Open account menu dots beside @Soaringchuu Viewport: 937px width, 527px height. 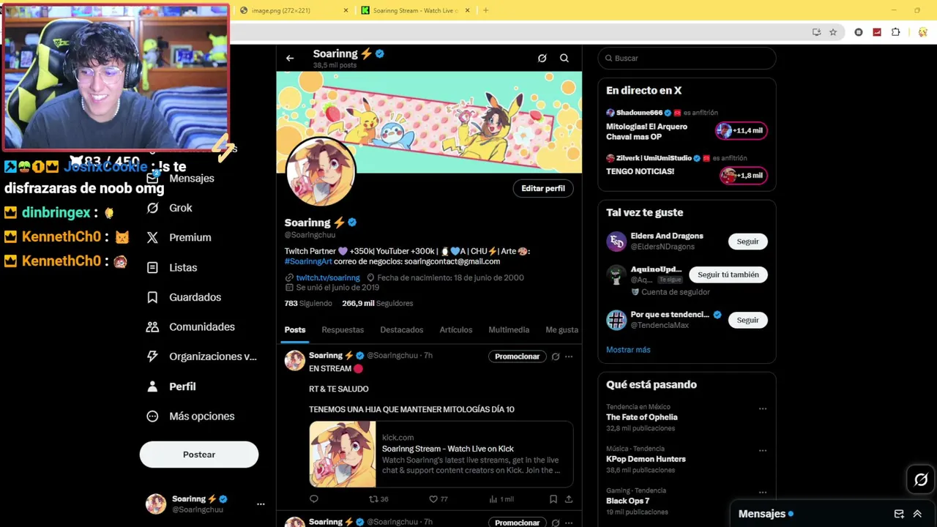261,504
